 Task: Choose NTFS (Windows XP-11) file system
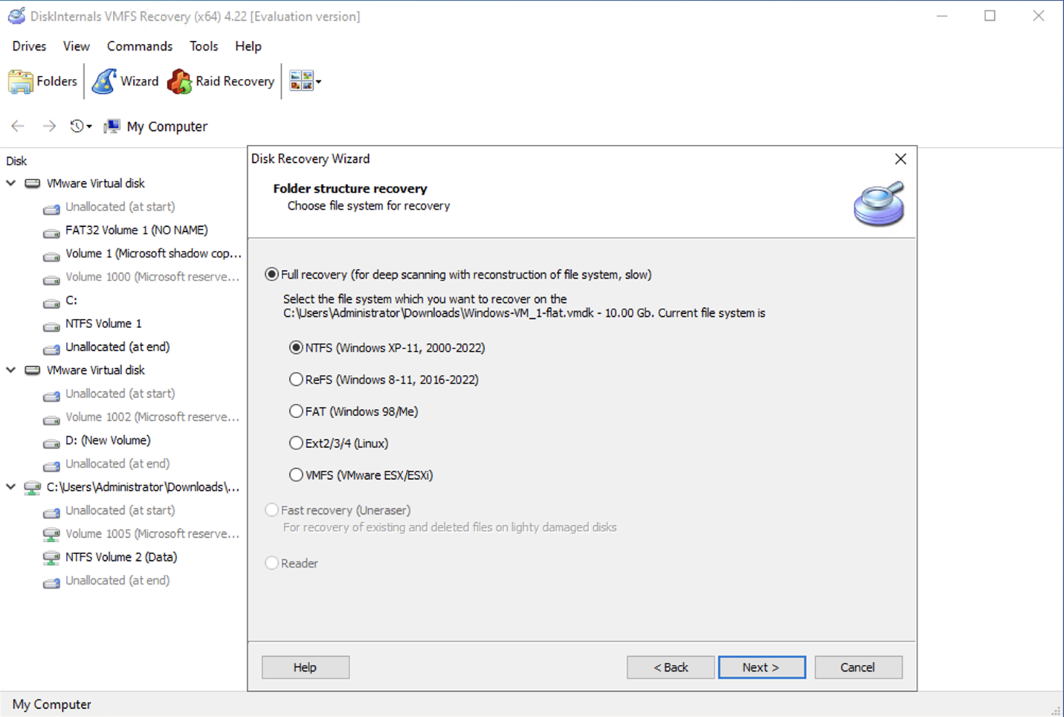[296, 347]
